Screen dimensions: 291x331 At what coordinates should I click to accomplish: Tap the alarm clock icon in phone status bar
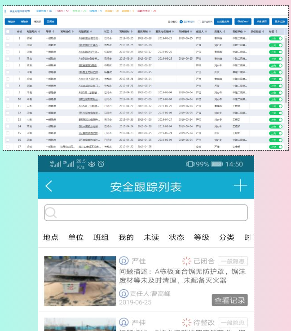pos(101,164)
